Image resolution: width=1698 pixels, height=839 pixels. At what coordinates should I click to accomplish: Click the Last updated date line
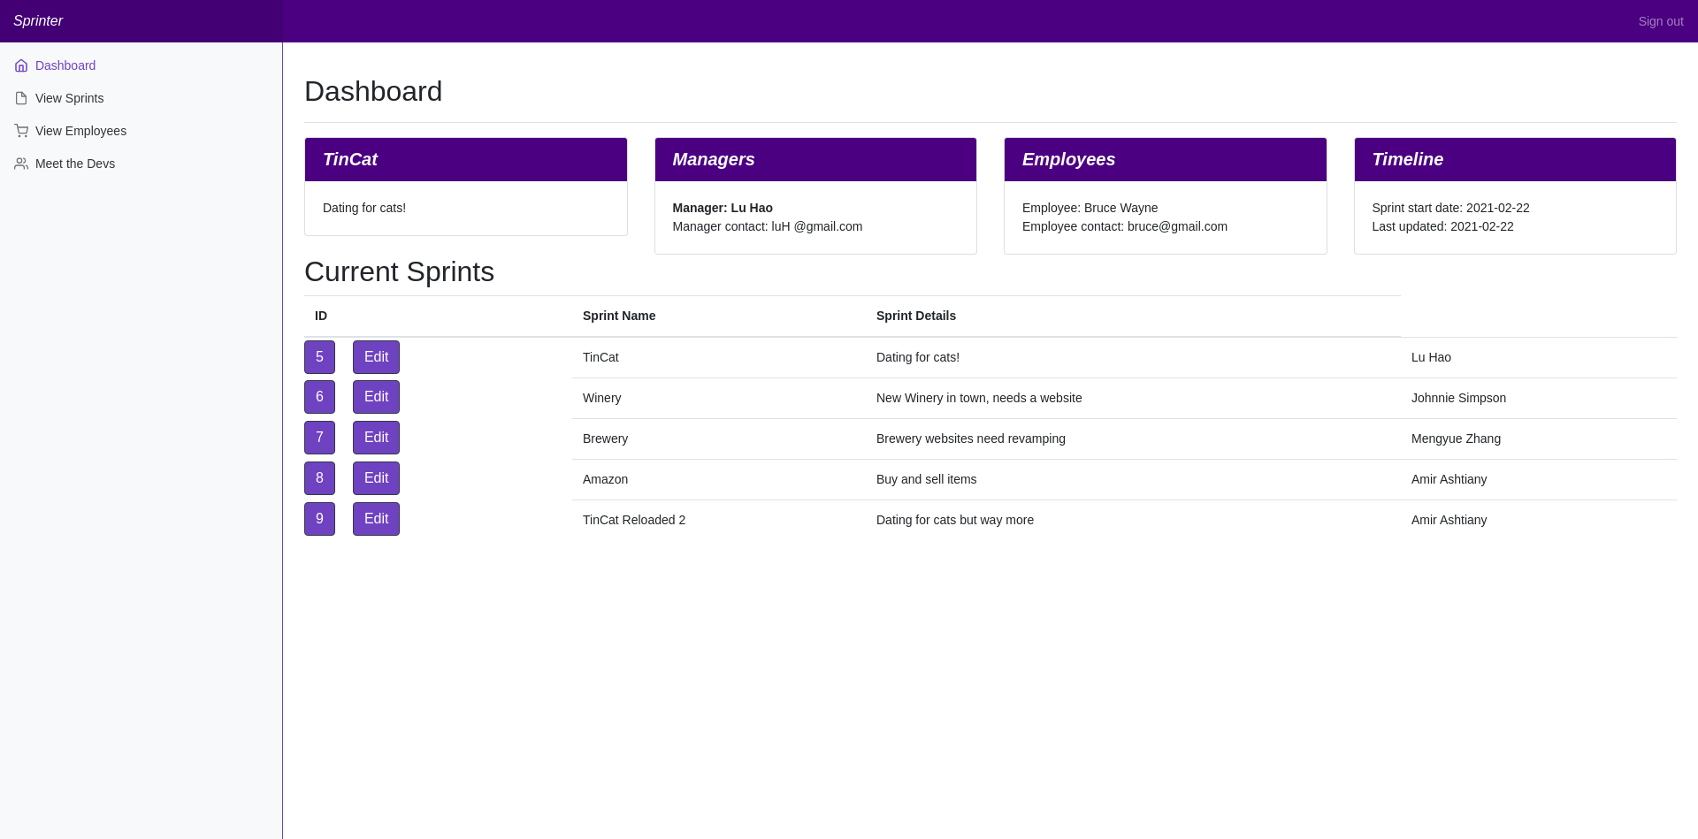(x=1442, y=226)
